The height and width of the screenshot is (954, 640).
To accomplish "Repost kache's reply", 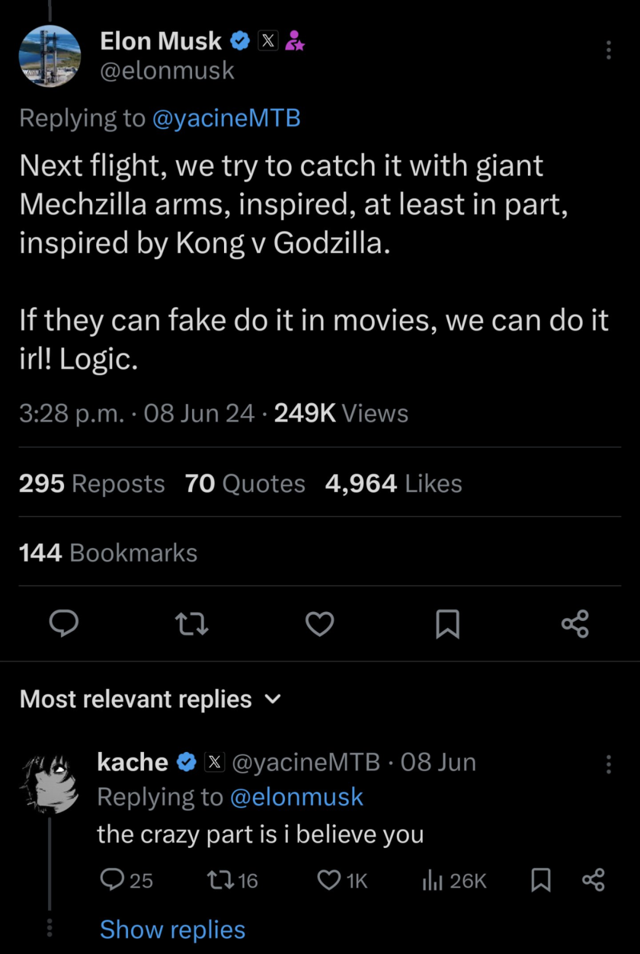I will (220, 880).
